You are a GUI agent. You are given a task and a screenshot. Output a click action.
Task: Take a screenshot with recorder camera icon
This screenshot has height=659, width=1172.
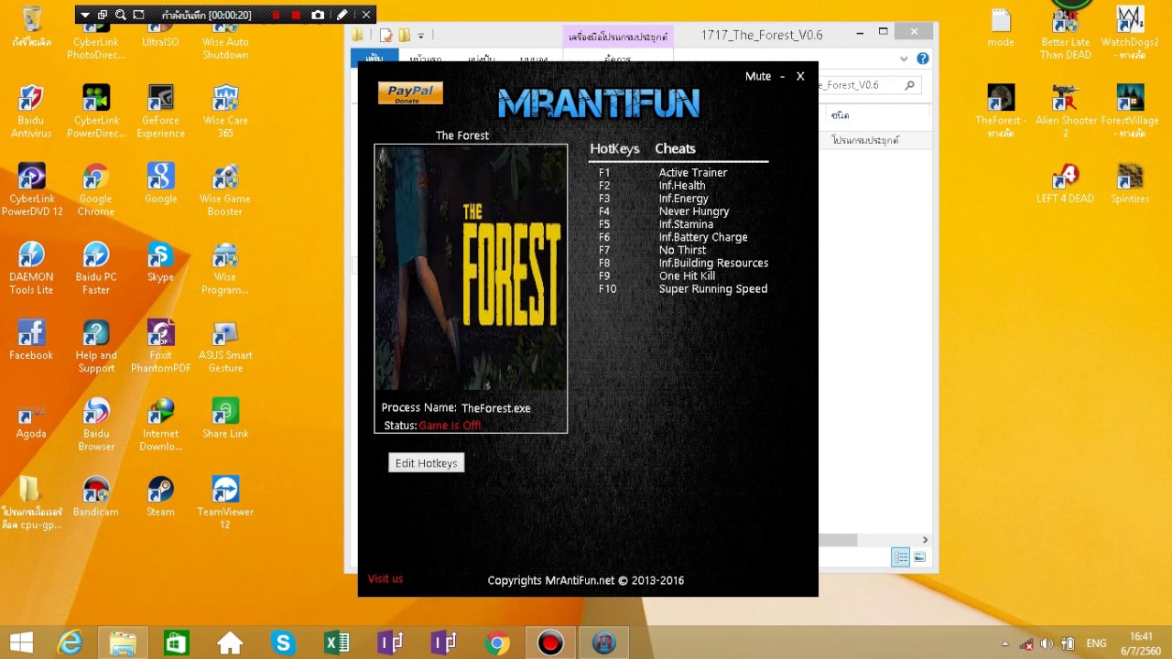pos(318,15)
